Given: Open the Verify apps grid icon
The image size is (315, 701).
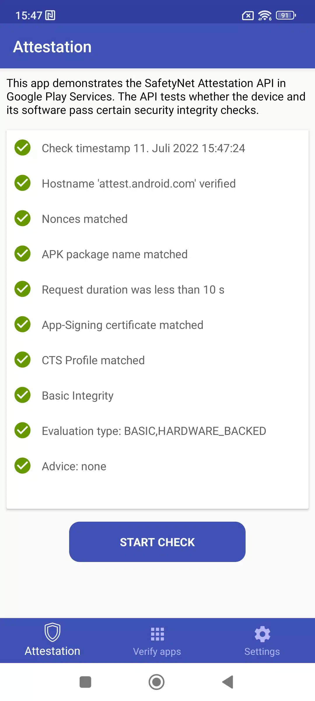Looking at the screenshot, I should pyautogui.click(x=157, y=634).
